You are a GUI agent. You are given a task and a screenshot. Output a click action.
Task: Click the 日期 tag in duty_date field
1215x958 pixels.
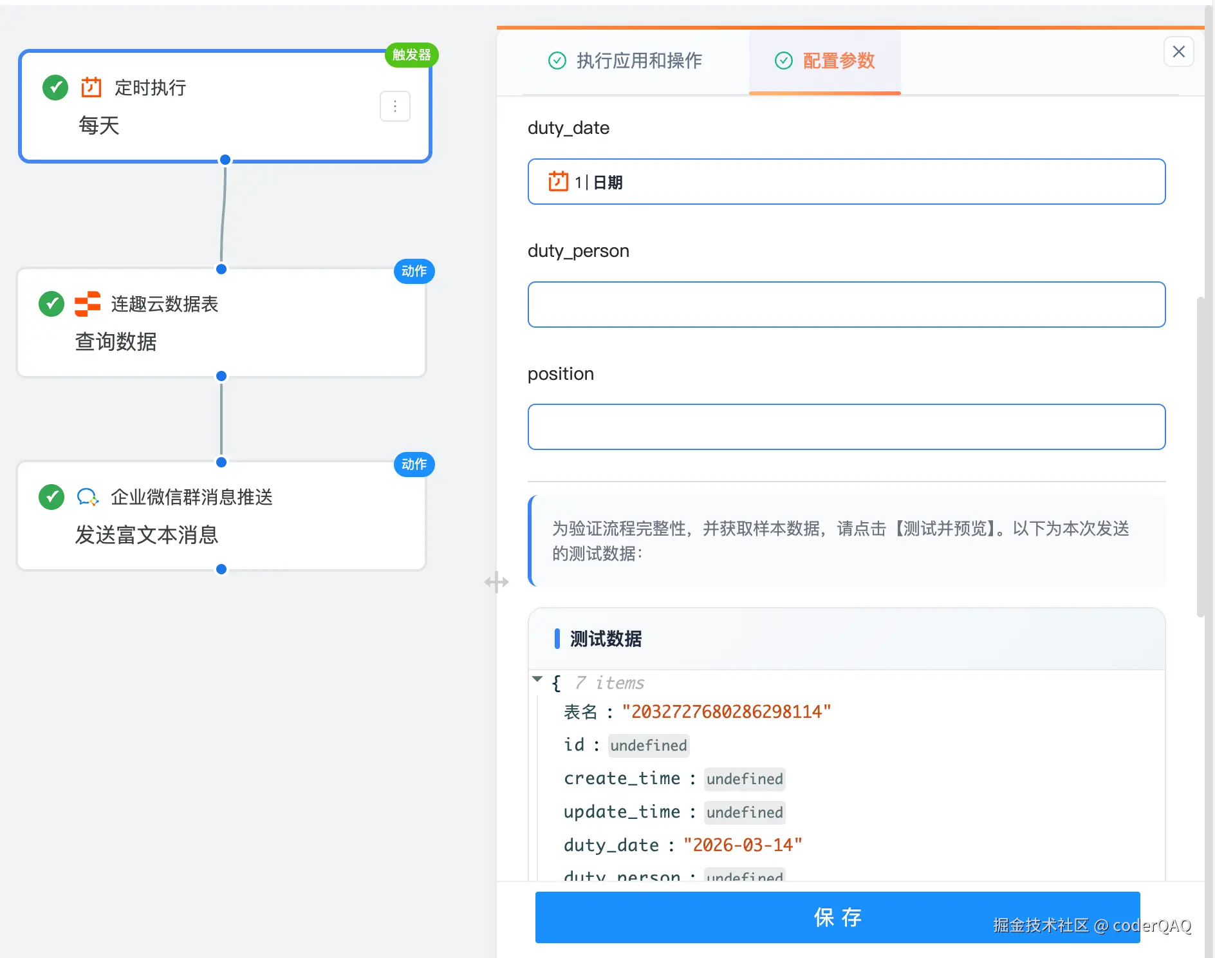pos(607,182)
